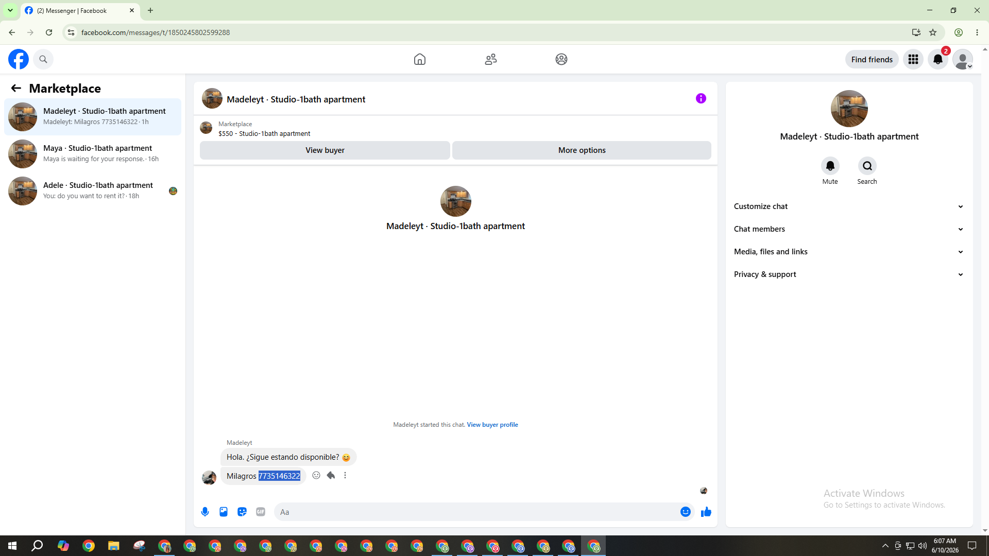Open the Maya Studio-1bath apartment conversation

[93, 154]
